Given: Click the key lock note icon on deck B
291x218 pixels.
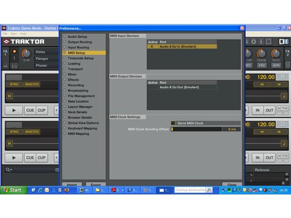Looking at the screenshot, I should pyautogui.click(x=284, y=96).
